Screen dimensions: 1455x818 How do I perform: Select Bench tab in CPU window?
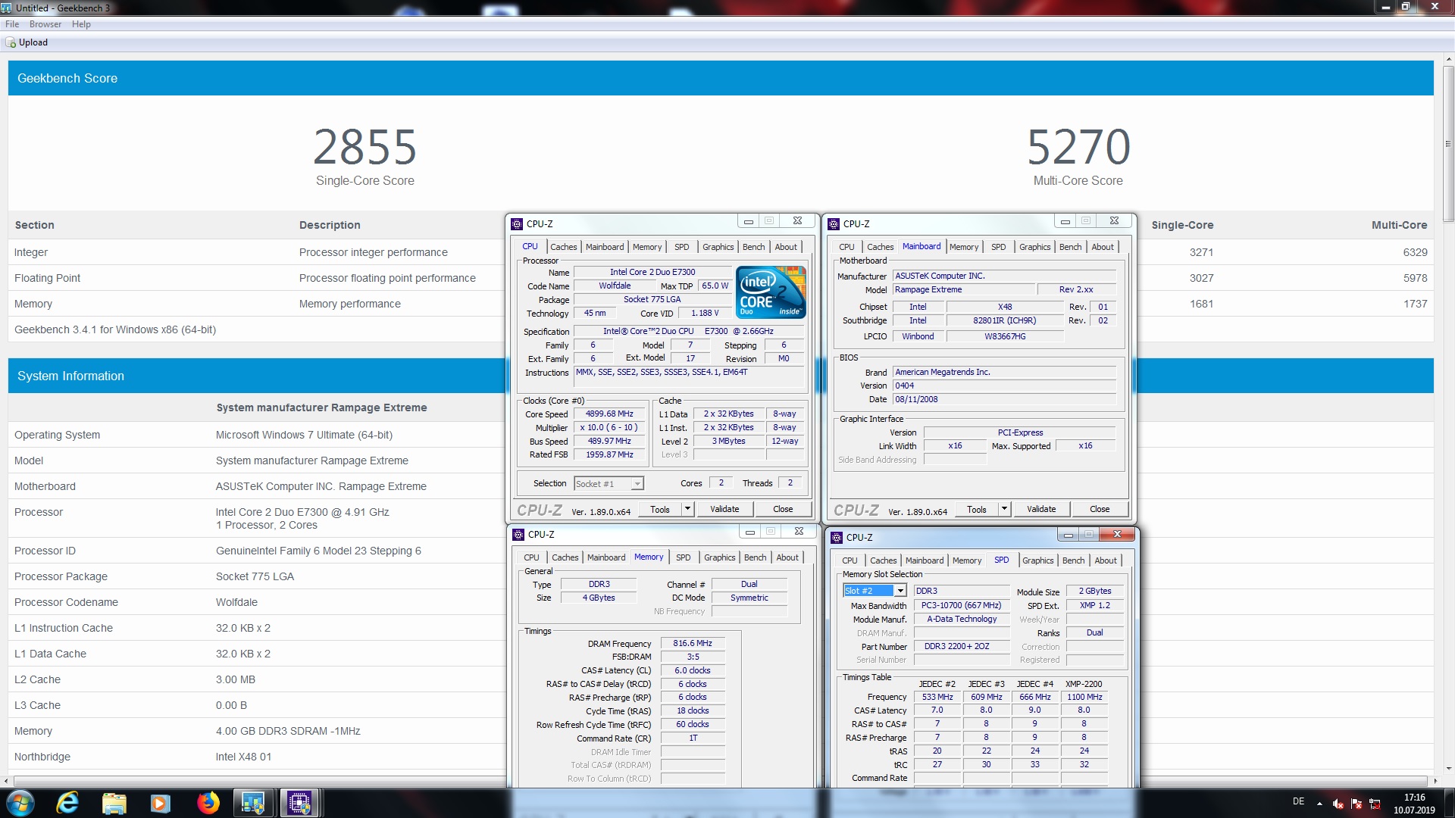(x=753, y=247)
